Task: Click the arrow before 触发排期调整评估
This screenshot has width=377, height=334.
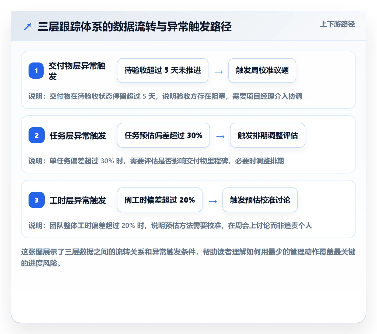Action: (x=220, y=136)
